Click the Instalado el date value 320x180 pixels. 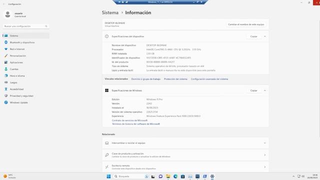(x=152, y=108)
